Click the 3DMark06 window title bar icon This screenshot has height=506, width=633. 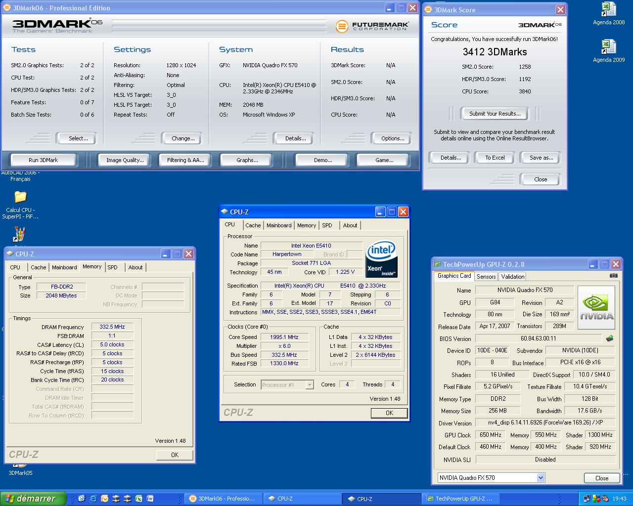click(x=7, y=7)
